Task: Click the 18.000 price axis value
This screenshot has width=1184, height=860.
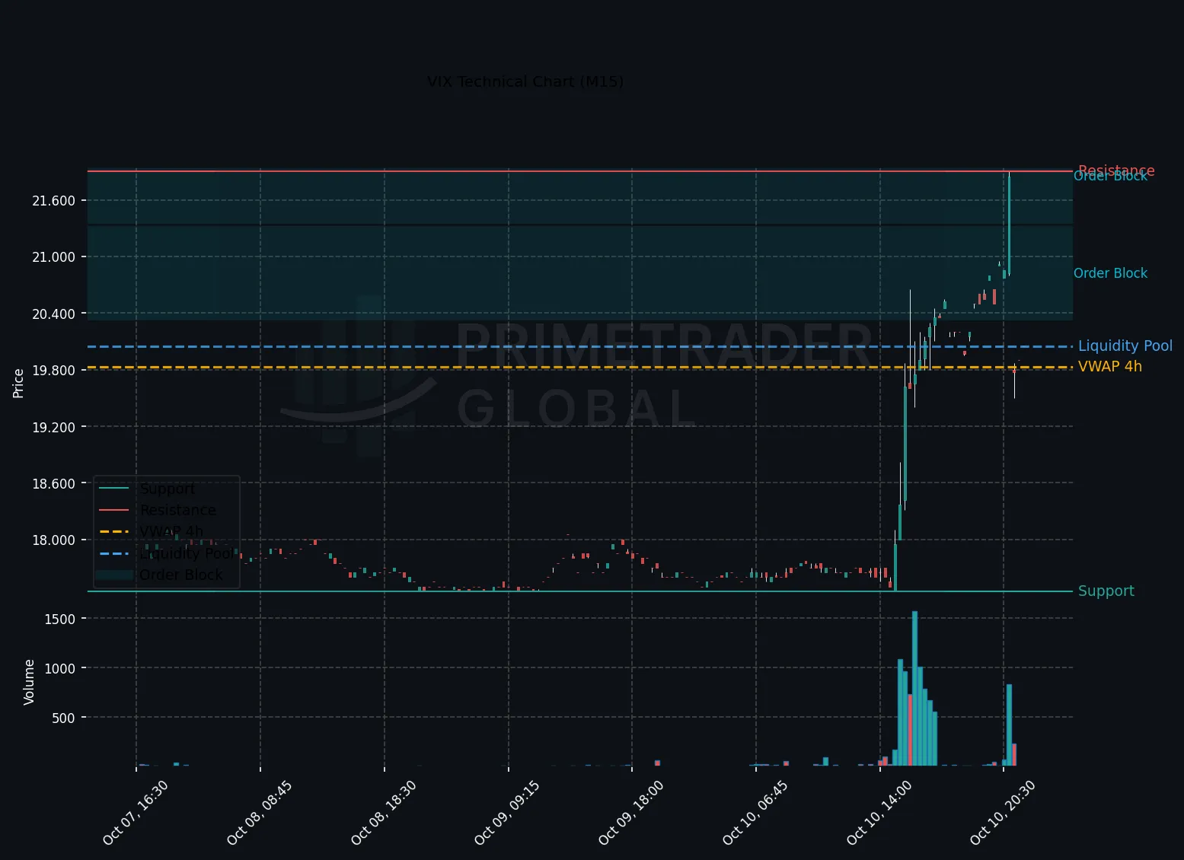Action: point(53,540)
